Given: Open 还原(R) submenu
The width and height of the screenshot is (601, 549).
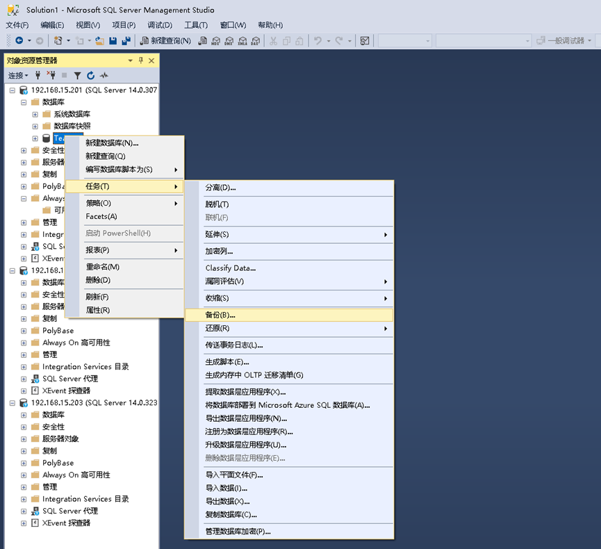Looking at the screenshot, I should pos(289,328).
